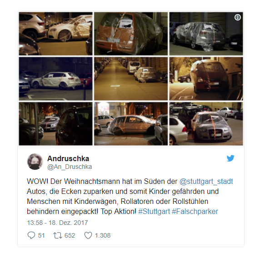Image resolution: width=255 pixels, height=254 pixels.
Task: Click the Andruschka display name
Action: pyautogui.click(x=68, y=158)
